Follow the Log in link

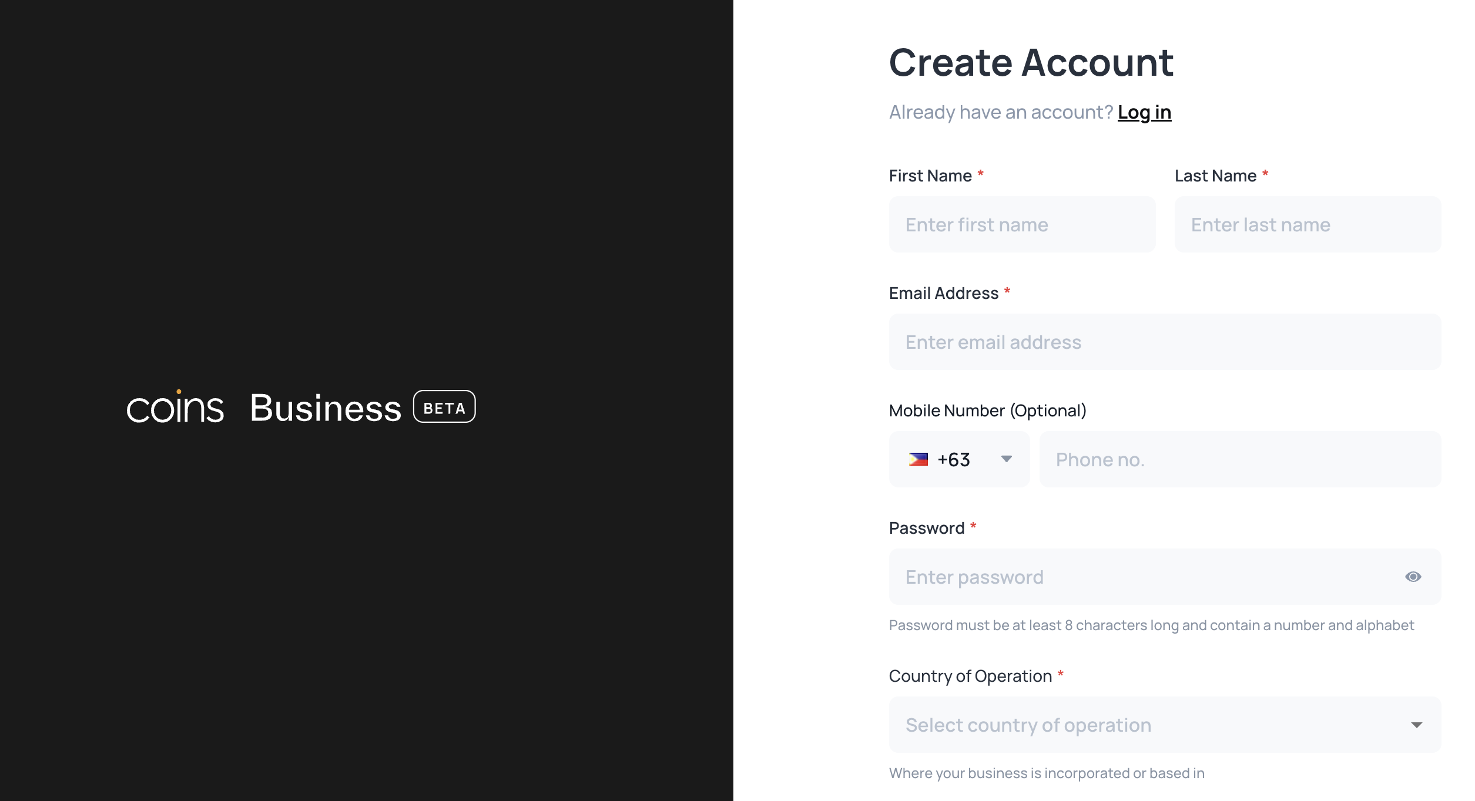[x=1144, y=112]
